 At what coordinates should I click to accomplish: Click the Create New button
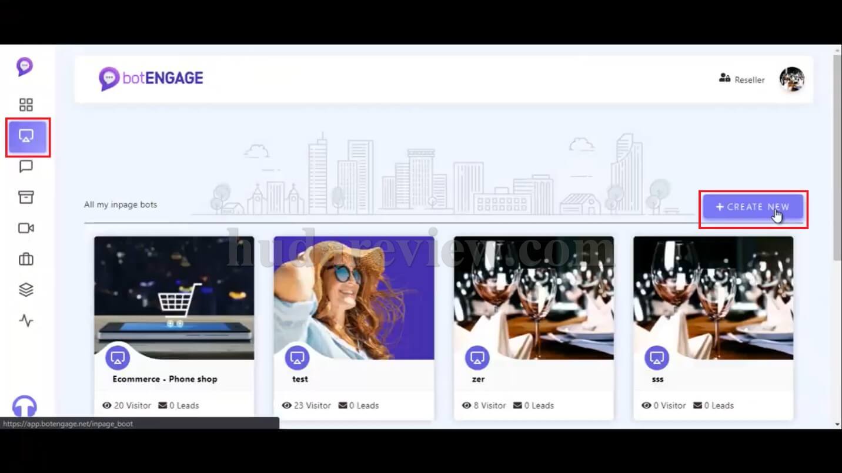coord(753,207)
